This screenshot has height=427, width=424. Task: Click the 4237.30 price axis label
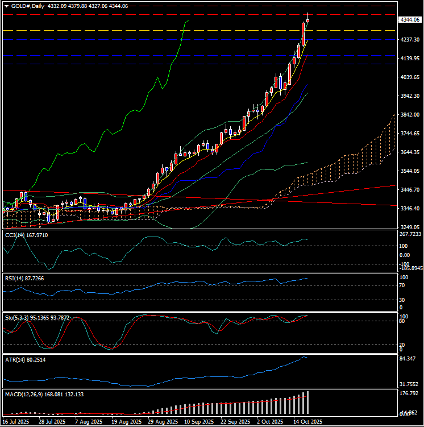409,40
